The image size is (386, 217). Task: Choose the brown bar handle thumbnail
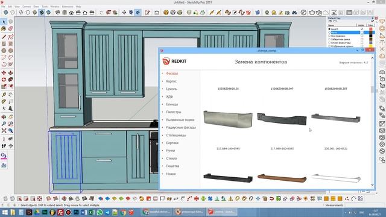coord(282,178)
